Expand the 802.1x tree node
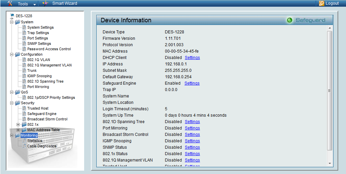This screenshot has width=346, height=174. click(x=18, y=124)
